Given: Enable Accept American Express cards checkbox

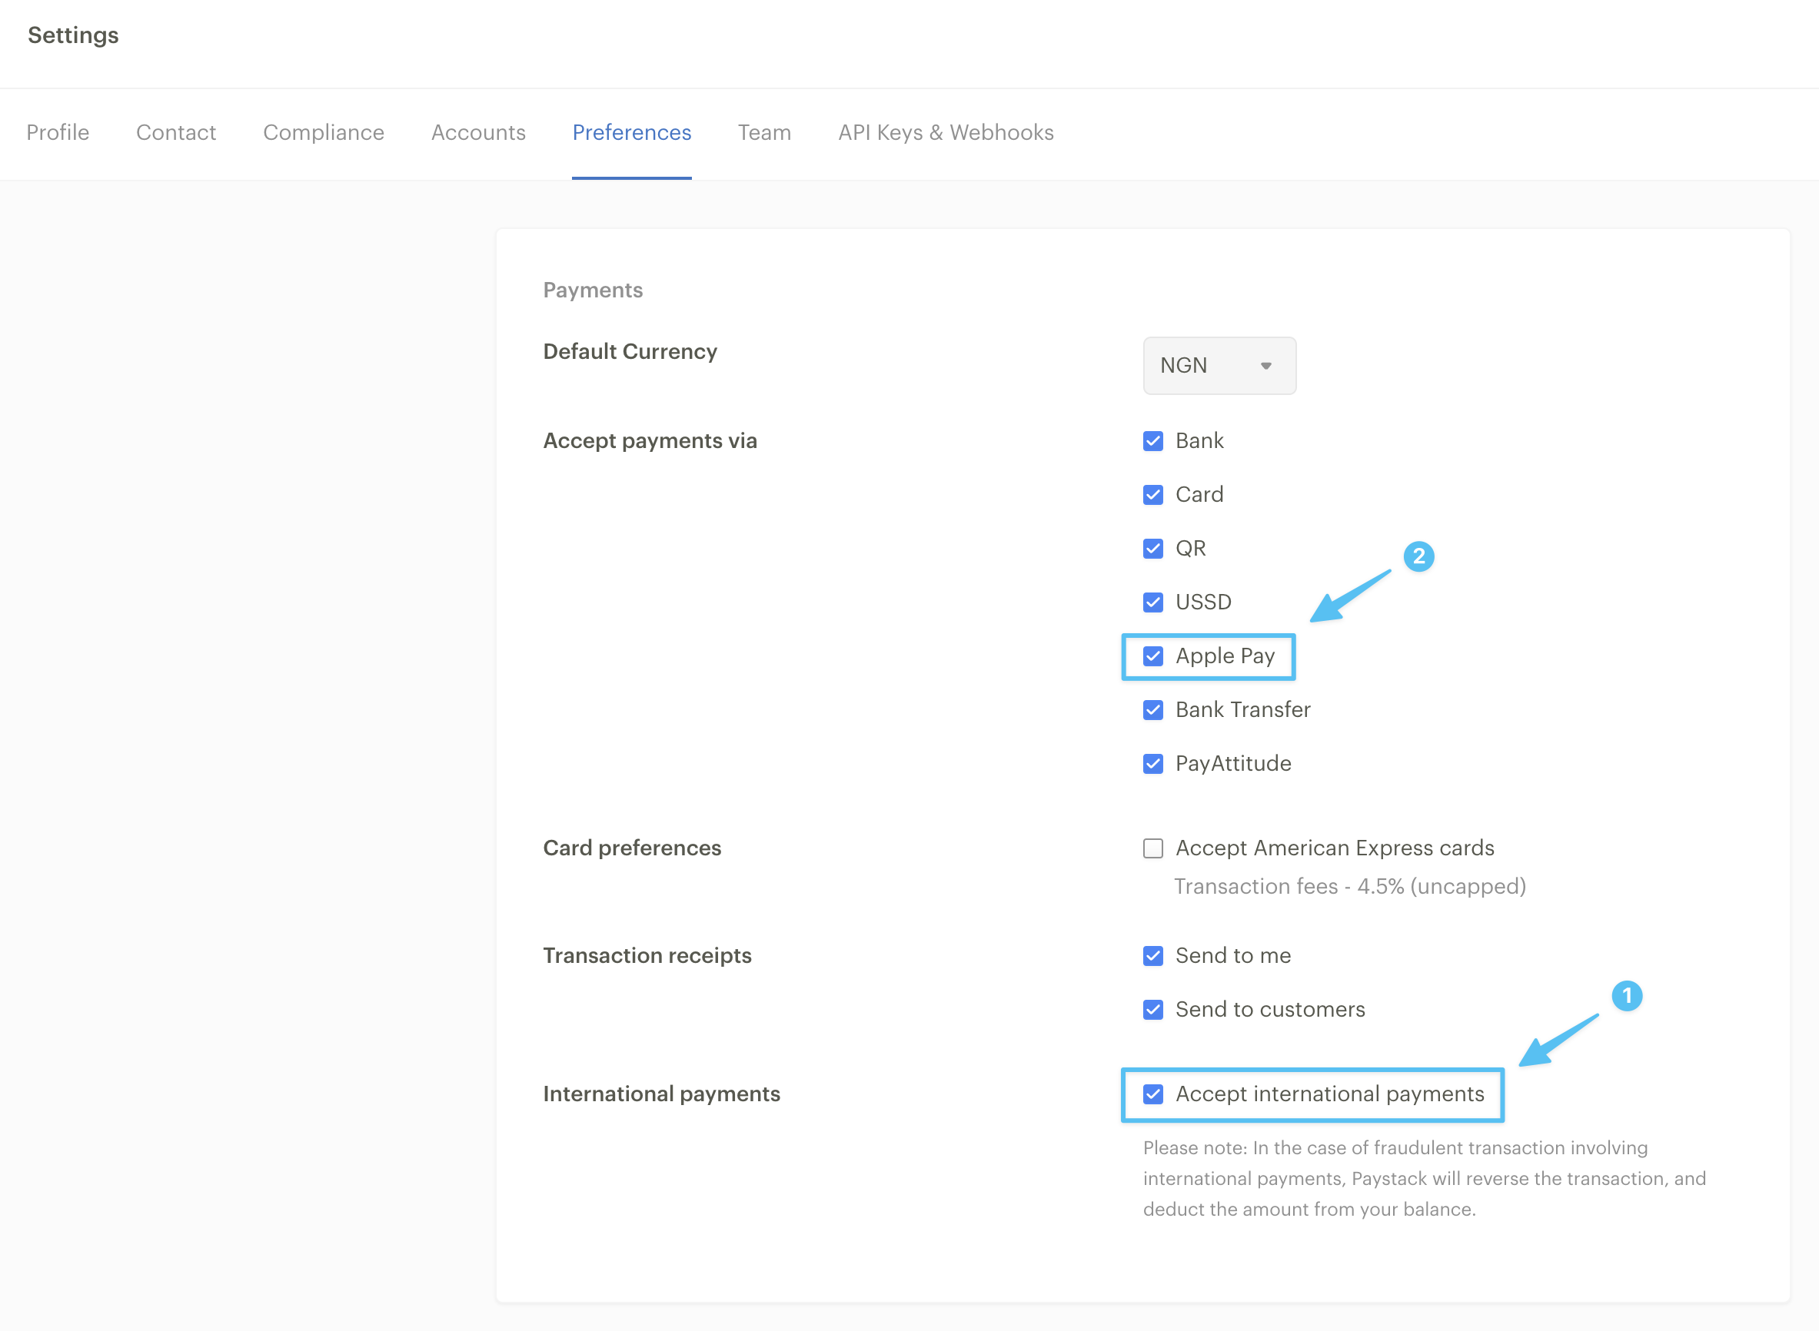Looking at the screenshot, I should click(1152, 848).
